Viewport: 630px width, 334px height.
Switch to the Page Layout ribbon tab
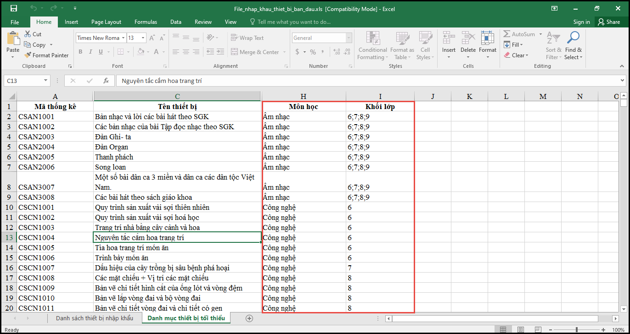click(106, 22)
